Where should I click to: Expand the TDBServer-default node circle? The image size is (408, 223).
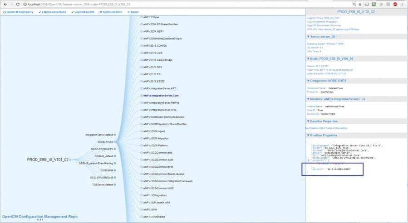pyautogui.click(x=115, y=185)
